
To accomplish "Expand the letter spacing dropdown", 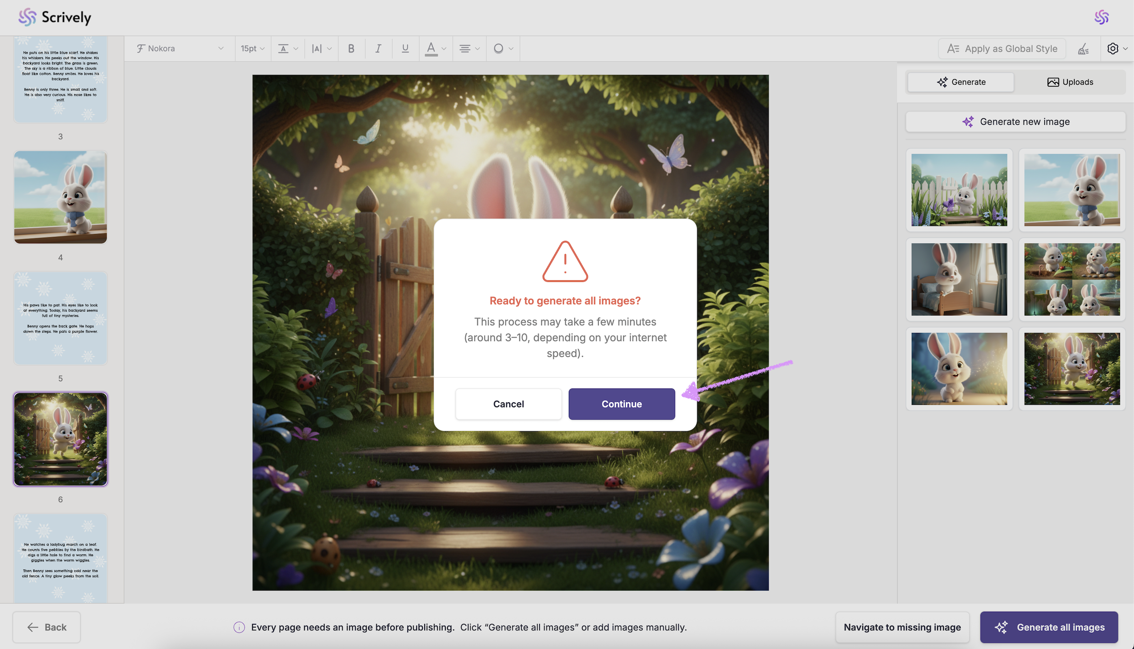I will 321,49.
